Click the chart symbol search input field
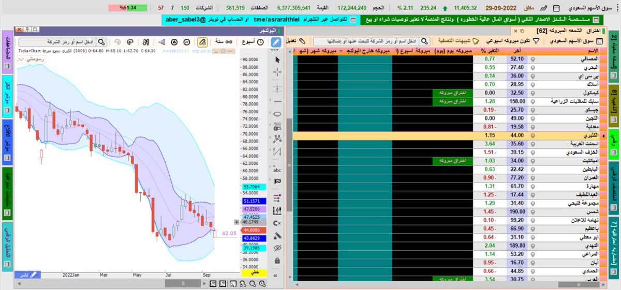 [x=57, y=42]
